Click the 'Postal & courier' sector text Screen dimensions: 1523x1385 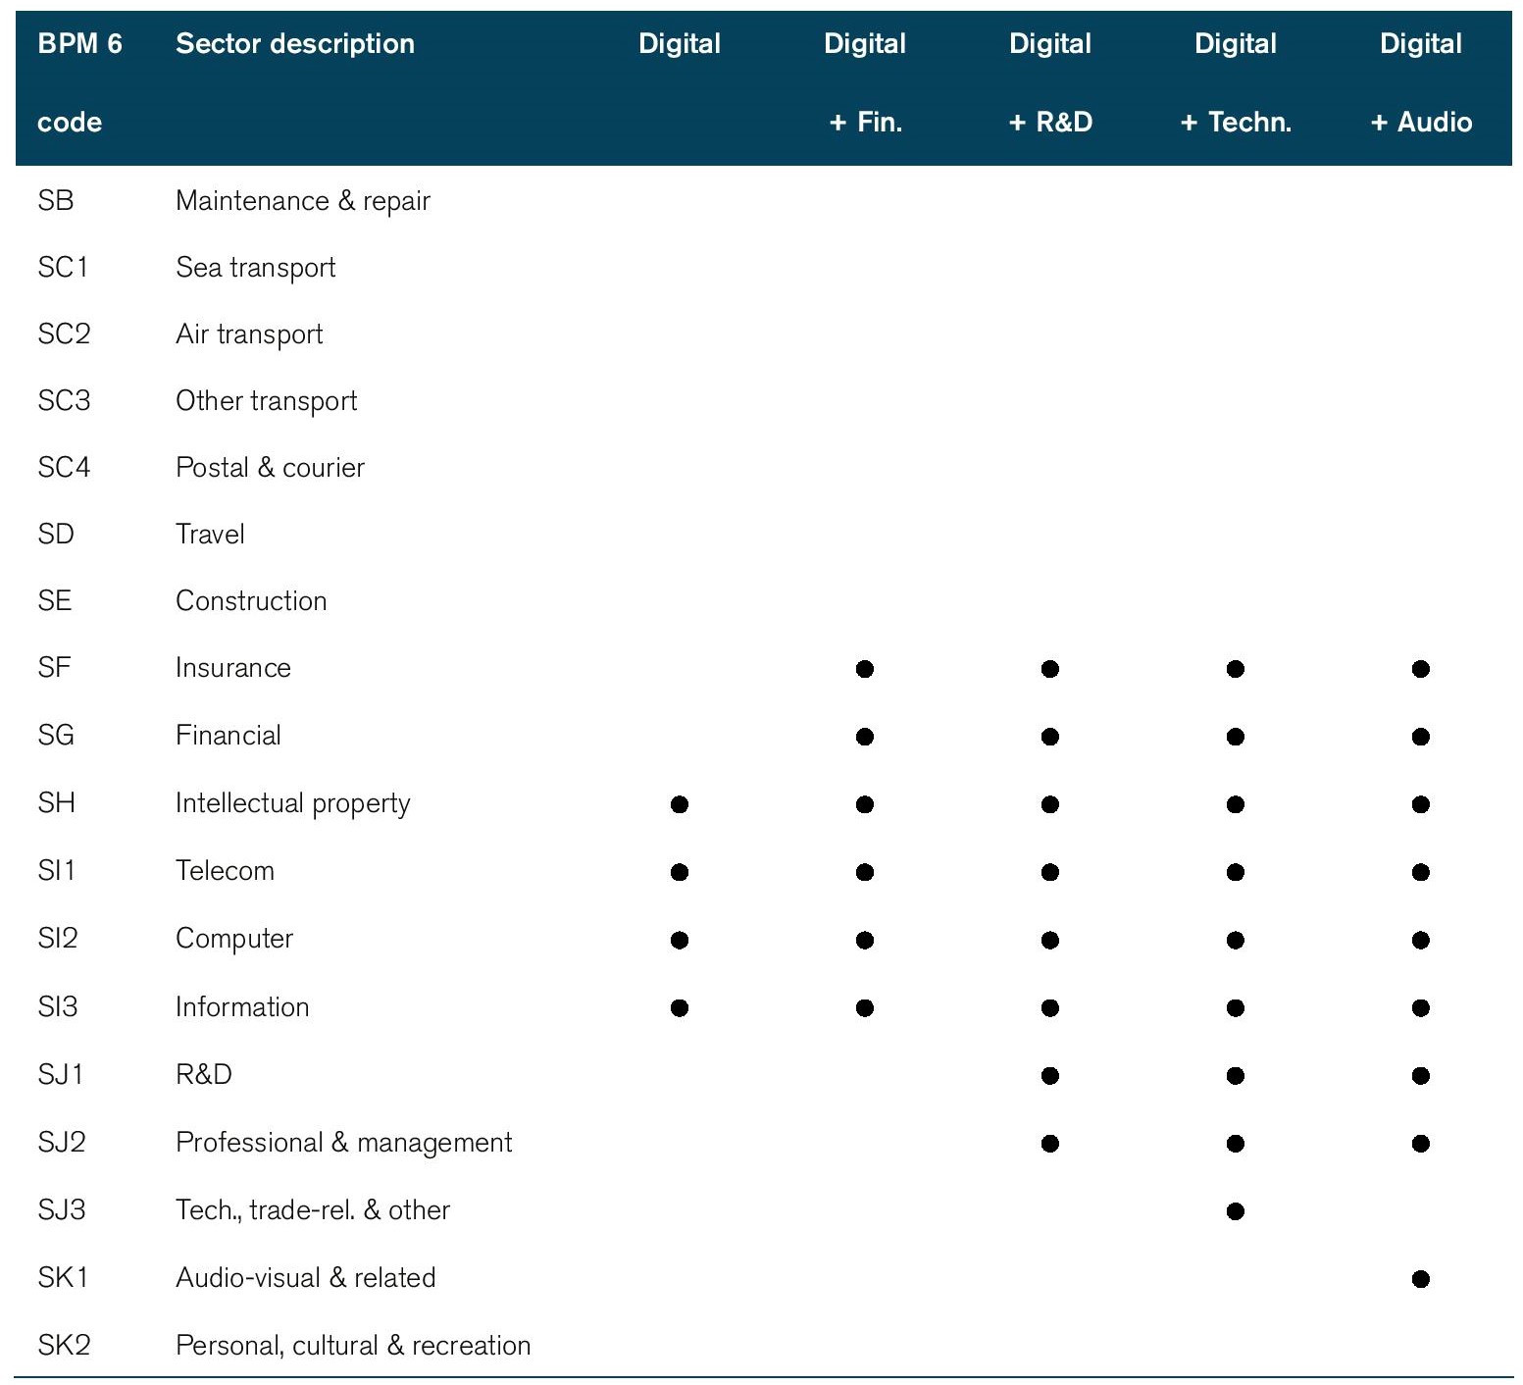click(x=270, y=468)
